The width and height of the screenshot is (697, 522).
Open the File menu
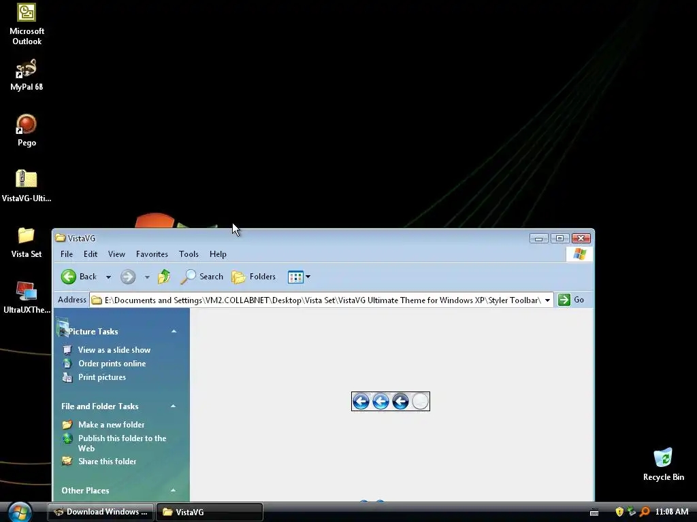(x=67, y=254)
